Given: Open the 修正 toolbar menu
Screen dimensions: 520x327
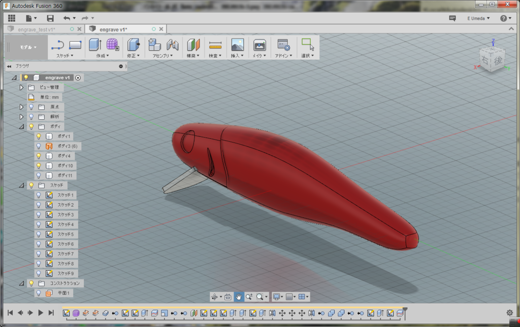Looking at the screenshot, I should [134, 56].
